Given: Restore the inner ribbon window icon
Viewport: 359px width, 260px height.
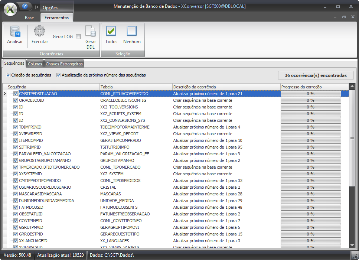Looking at the screenshot, I should 344,17.
